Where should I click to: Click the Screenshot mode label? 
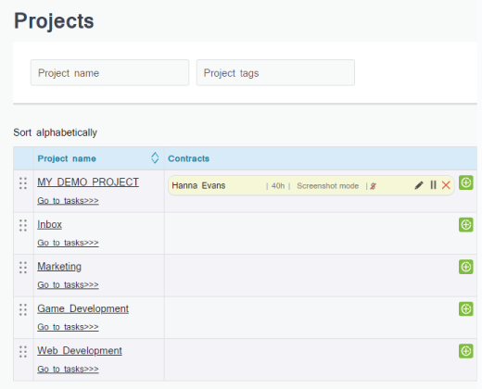pos(327,186)
